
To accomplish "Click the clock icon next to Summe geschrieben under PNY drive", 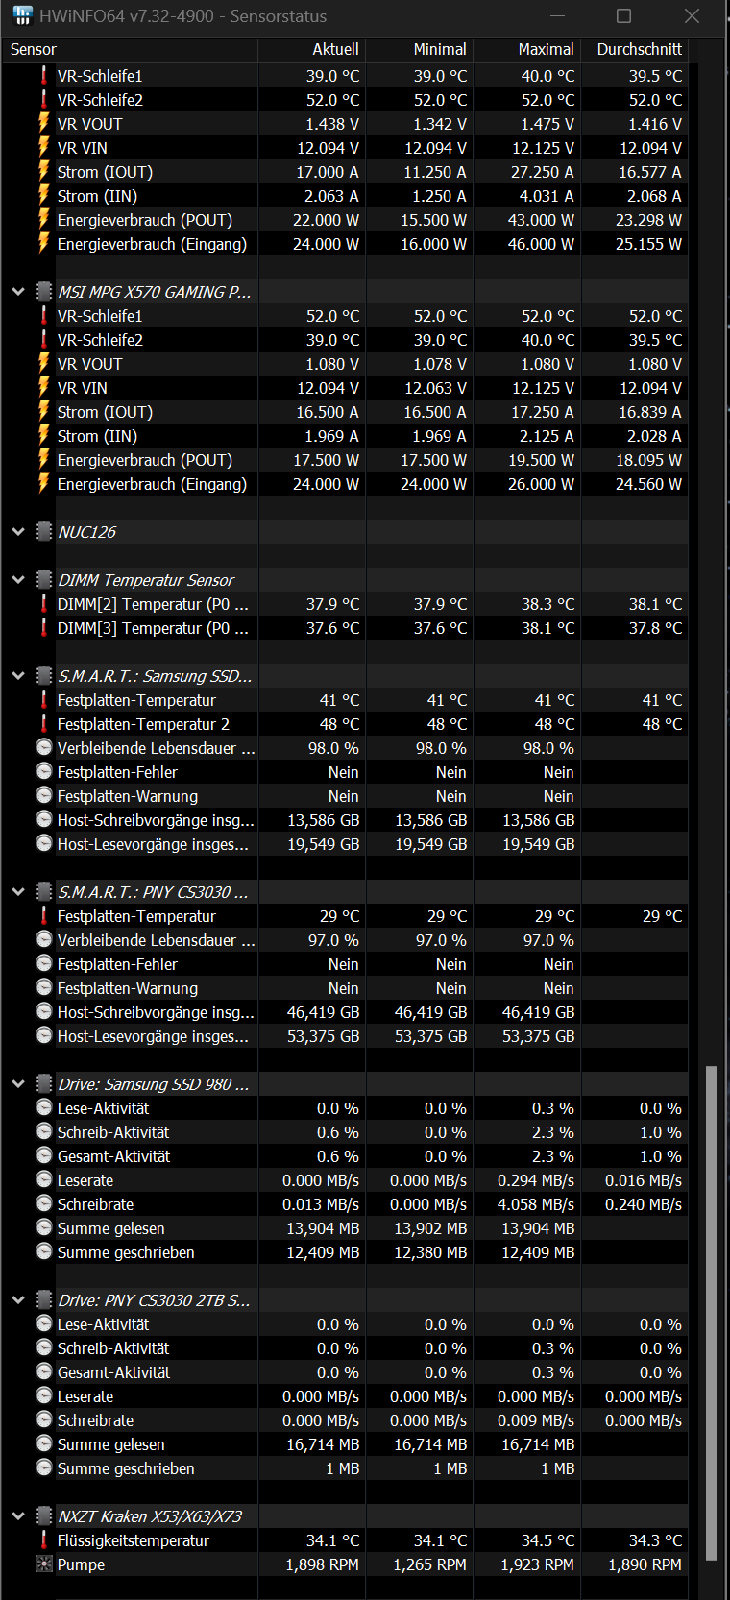I will (x=44, y=1467).
